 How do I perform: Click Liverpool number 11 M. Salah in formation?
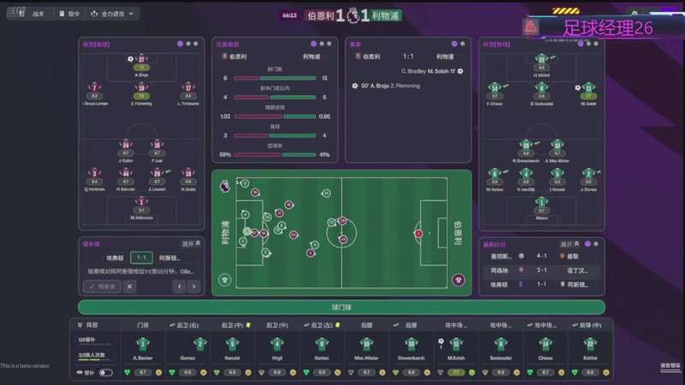pyautogui.click(x=588, y=87)
